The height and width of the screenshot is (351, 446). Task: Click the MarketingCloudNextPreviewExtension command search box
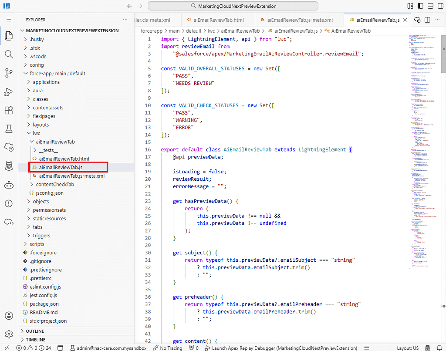pyautogui.click(x=233, y=6)
